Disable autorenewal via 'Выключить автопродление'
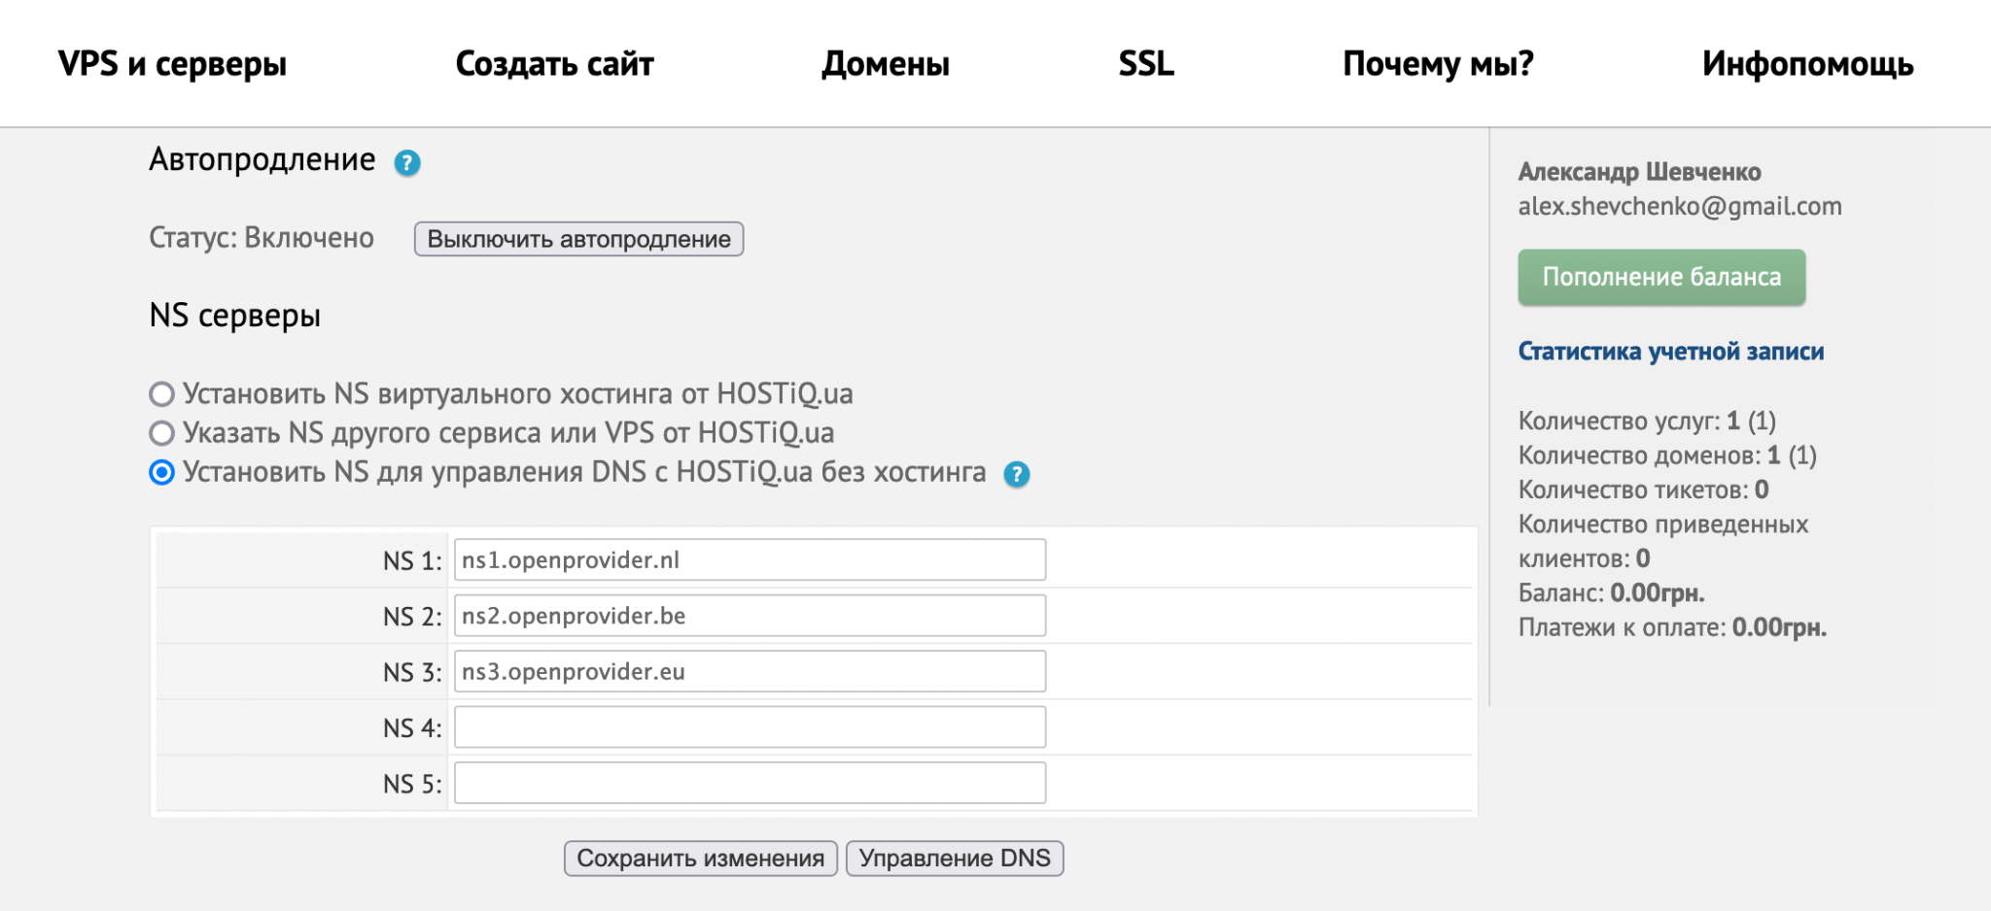 [x=579, y=238]
